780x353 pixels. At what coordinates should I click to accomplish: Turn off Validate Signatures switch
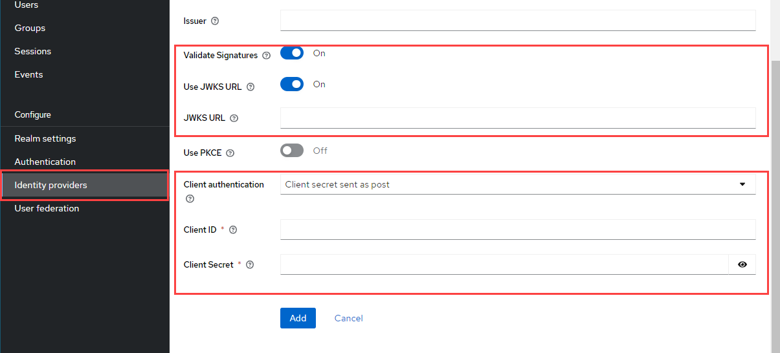click(292, 53)
